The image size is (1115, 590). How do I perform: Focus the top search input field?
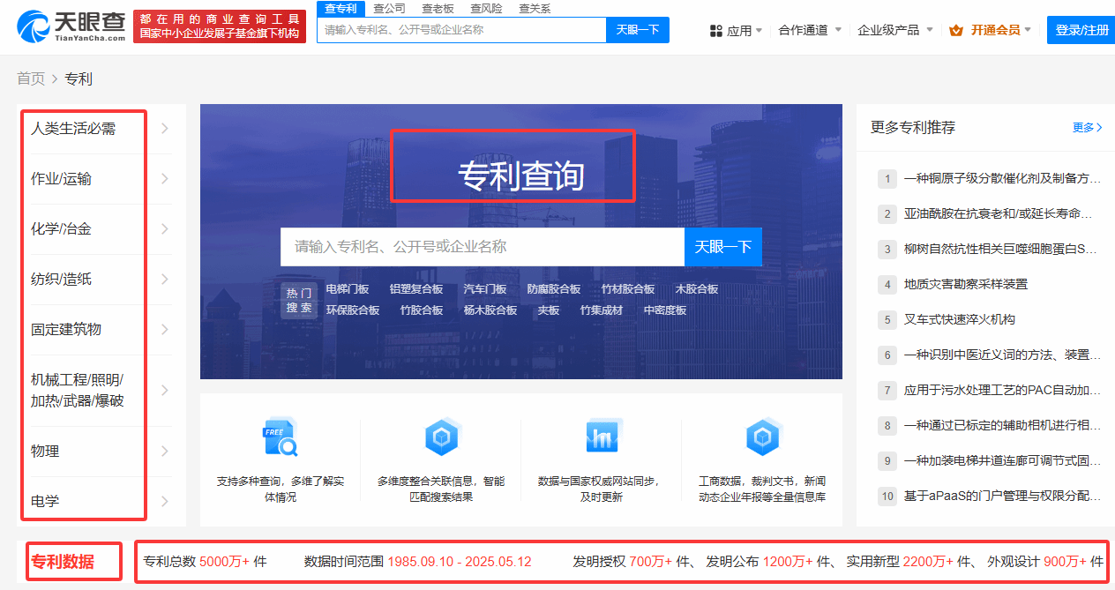[x=461, y=29]
